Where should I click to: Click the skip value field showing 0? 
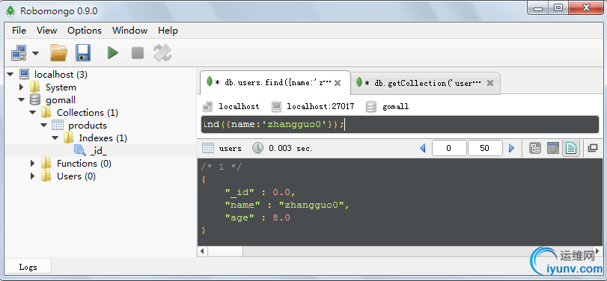point(448,148)
